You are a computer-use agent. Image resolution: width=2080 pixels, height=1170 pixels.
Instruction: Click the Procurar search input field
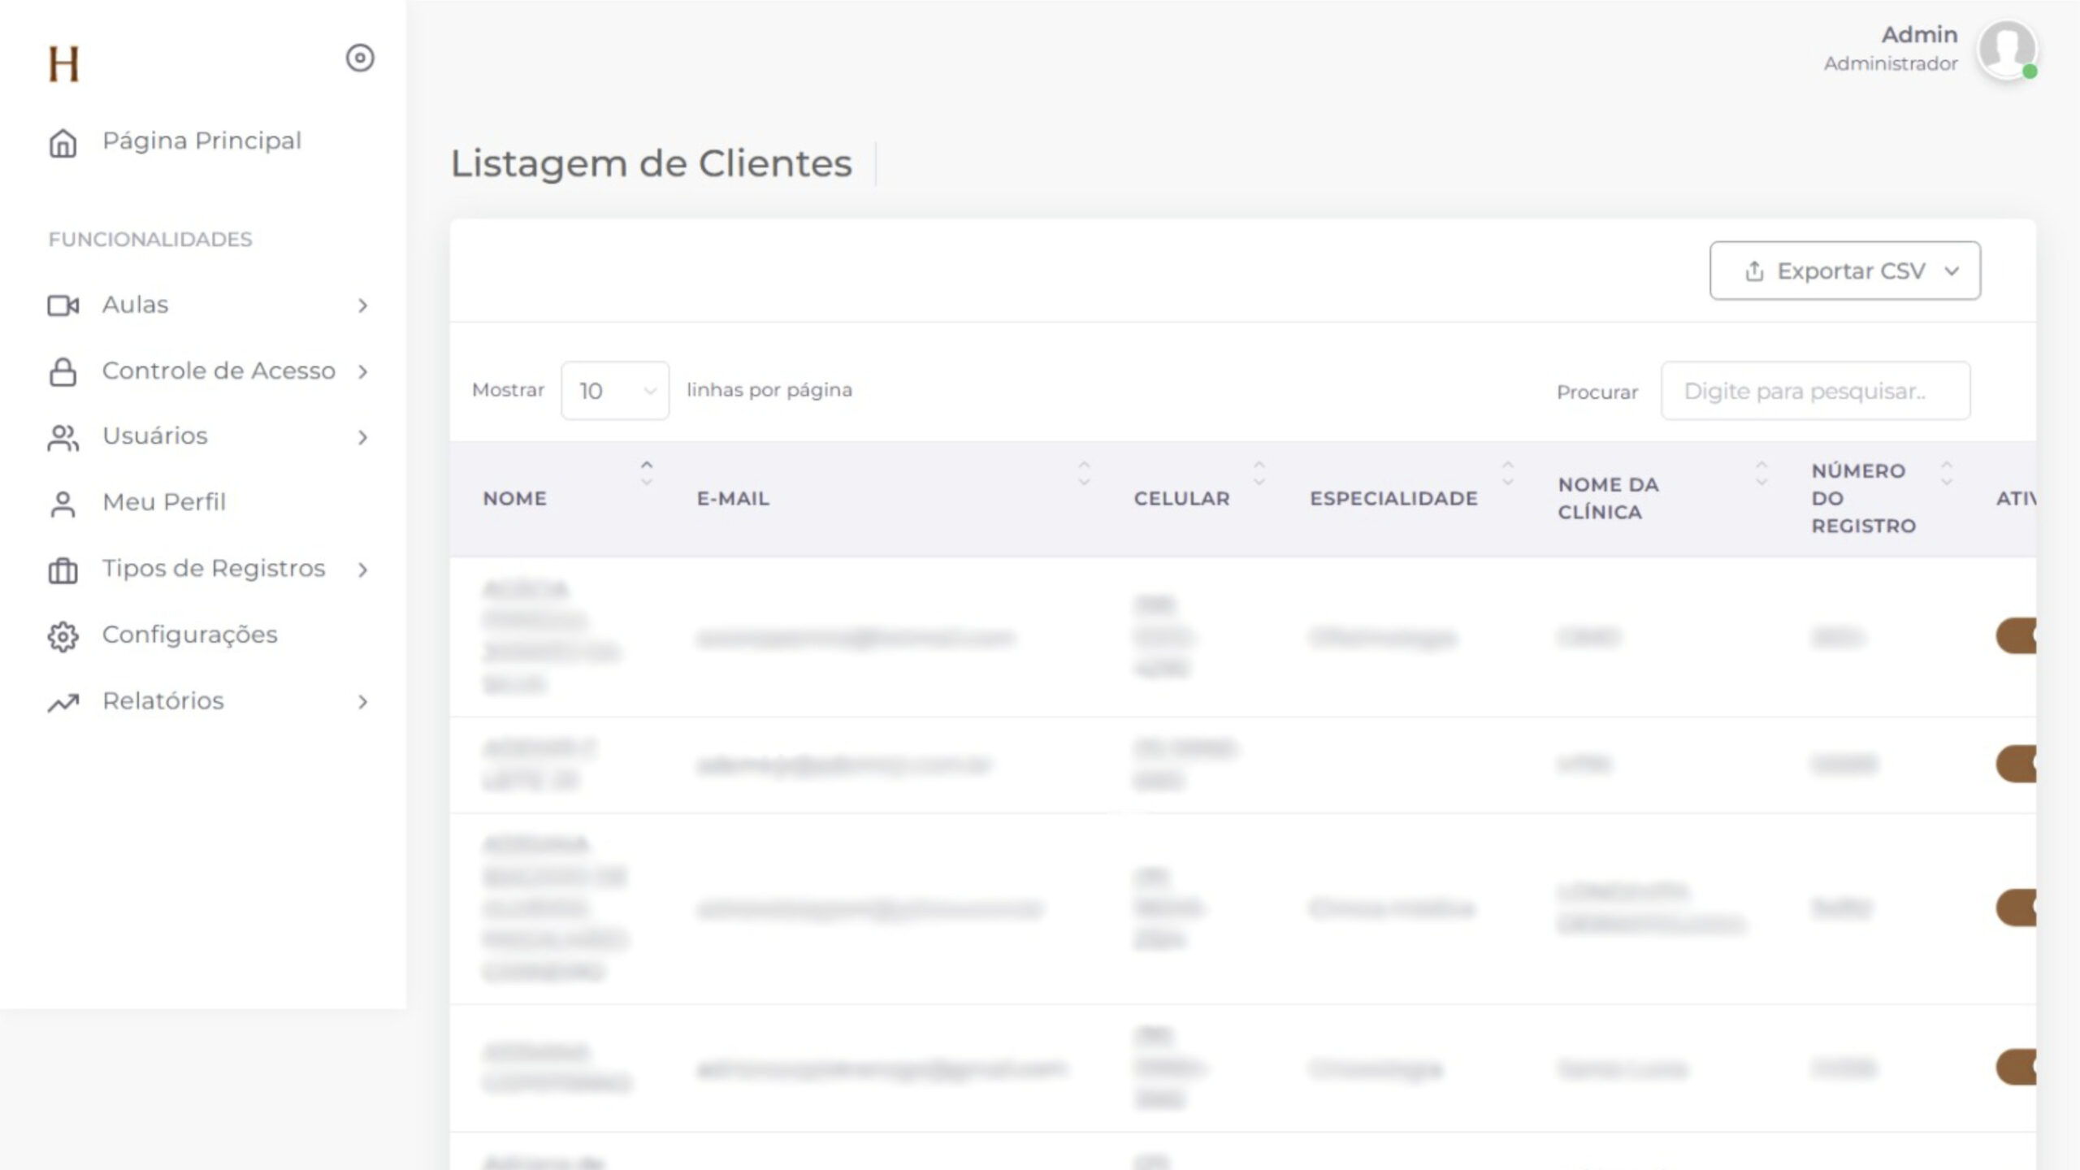click(x=1815, y=391)
